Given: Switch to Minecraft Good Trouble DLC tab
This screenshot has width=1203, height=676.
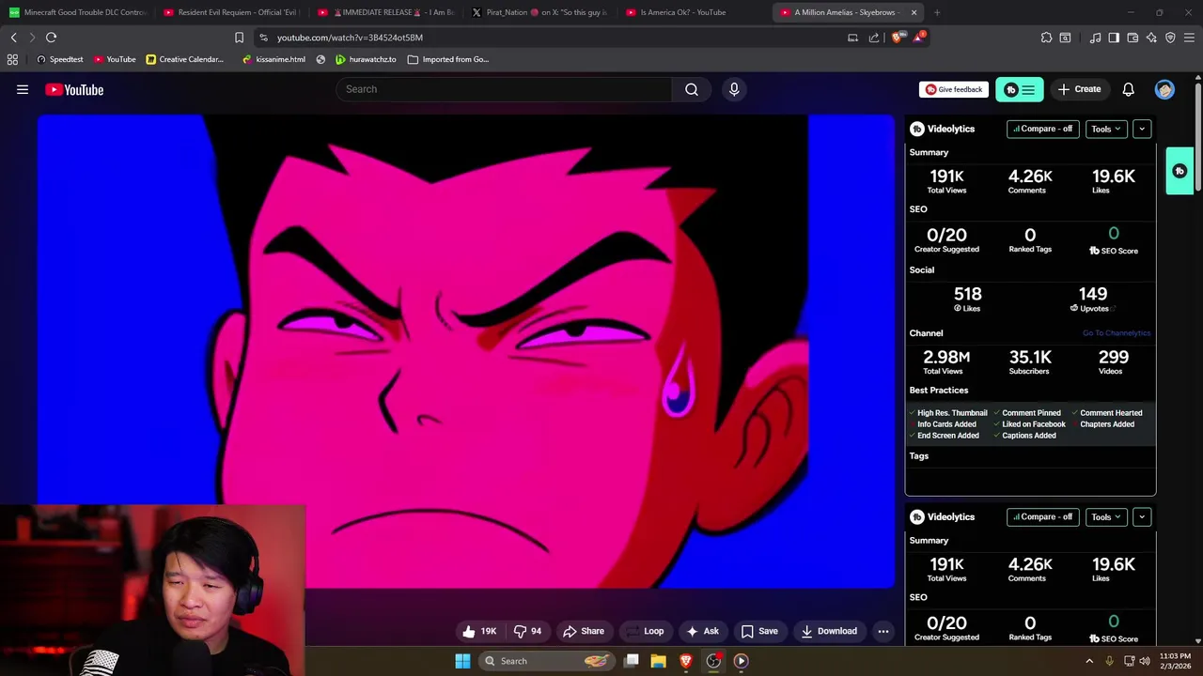Looking at the screenshot, I should click(x=78, y=12).
